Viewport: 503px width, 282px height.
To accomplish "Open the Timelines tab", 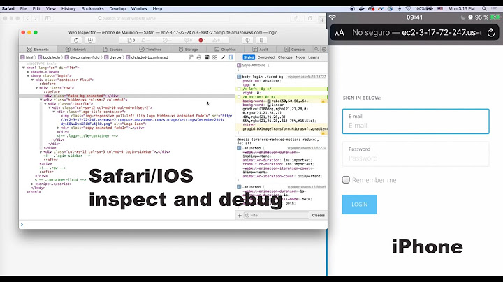I will click(x=150, y=50).
